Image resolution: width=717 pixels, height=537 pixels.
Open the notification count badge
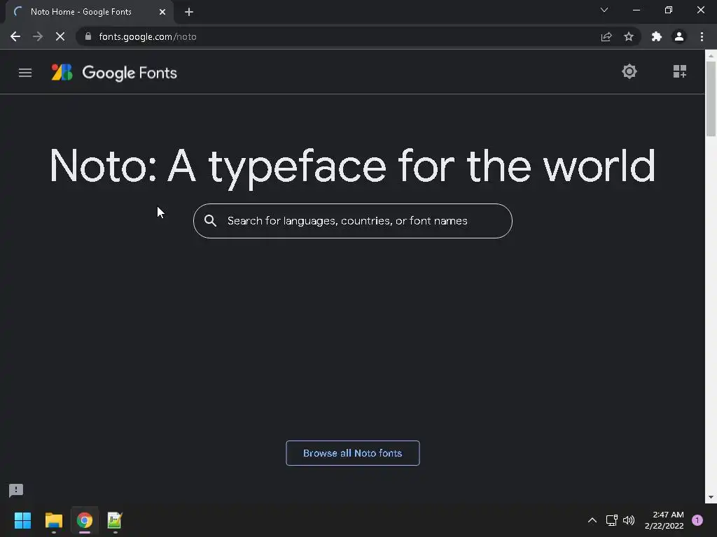coord(697,520)
